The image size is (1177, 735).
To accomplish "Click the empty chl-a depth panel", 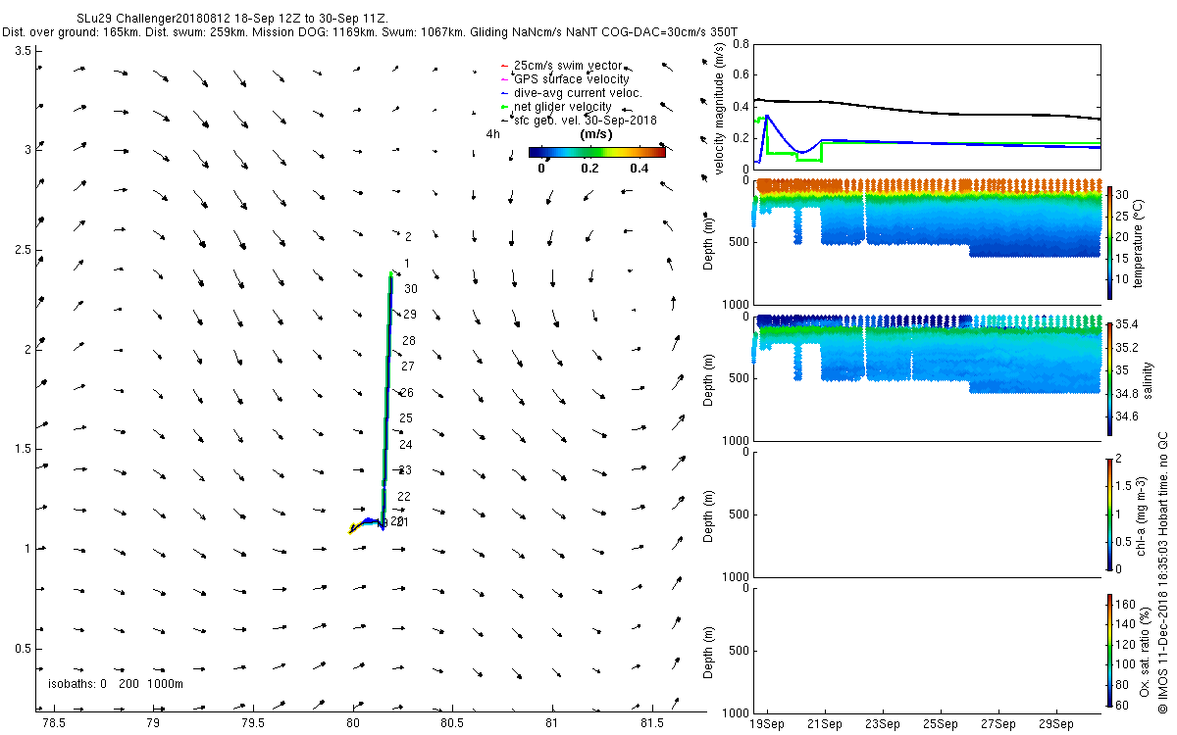I will [x=926, y=514].
